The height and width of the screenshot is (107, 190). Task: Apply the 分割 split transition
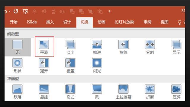point(150,47)
